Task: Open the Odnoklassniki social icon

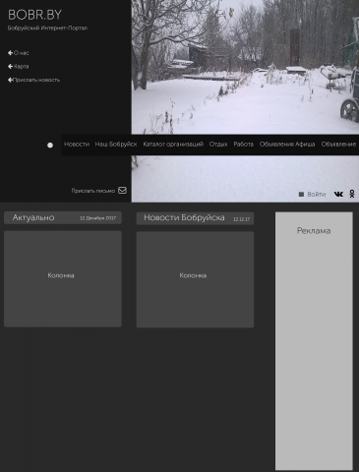Action: pyautogui.click(x=352, y=194)
